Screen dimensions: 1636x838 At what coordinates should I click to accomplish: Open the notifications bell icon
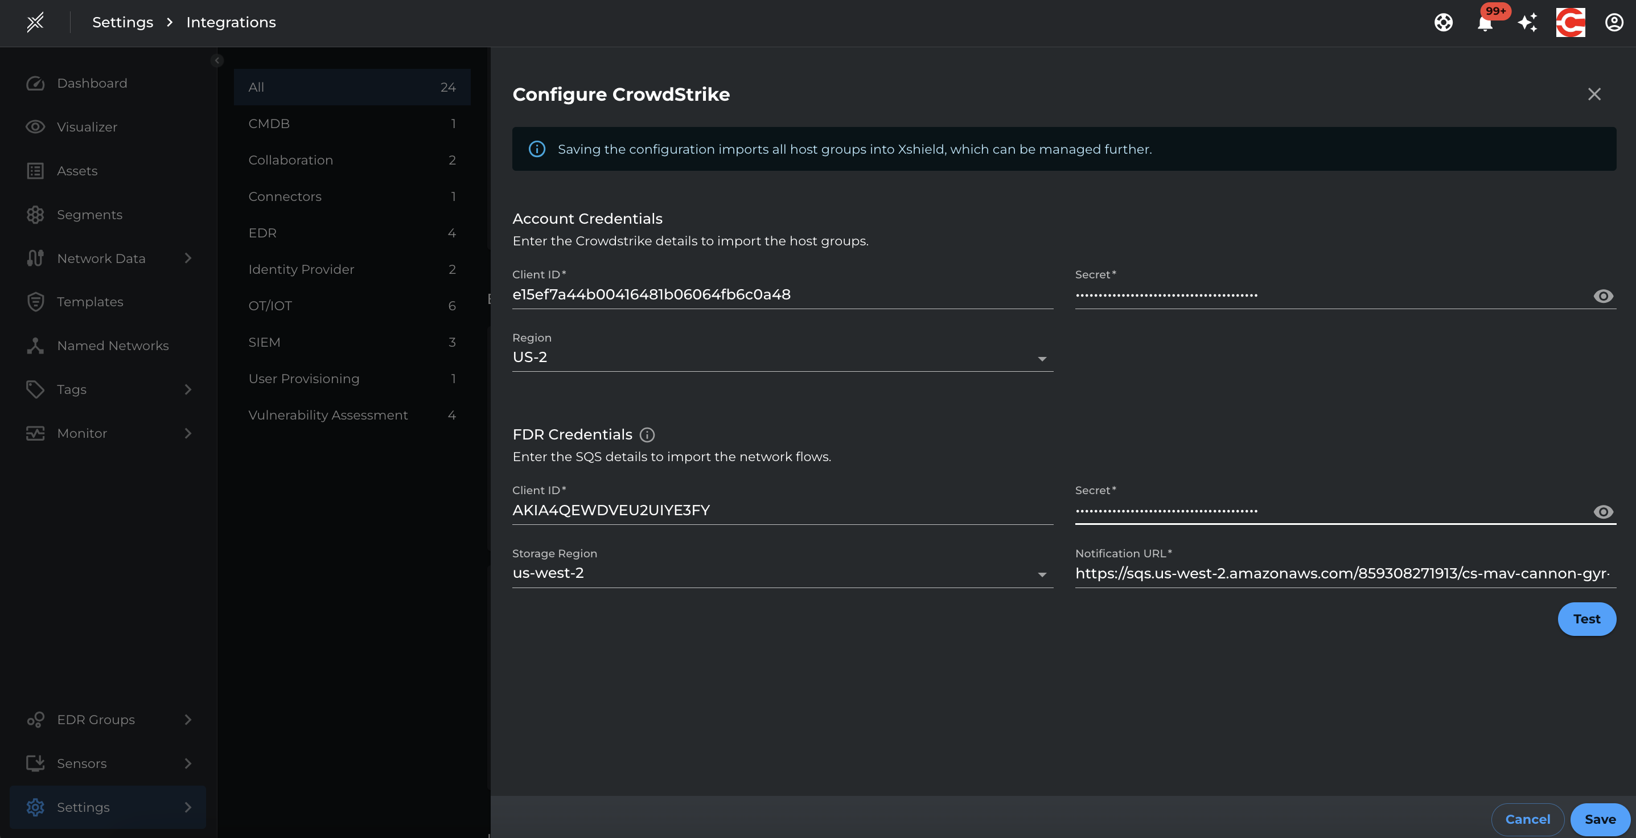coord(1484,23)
